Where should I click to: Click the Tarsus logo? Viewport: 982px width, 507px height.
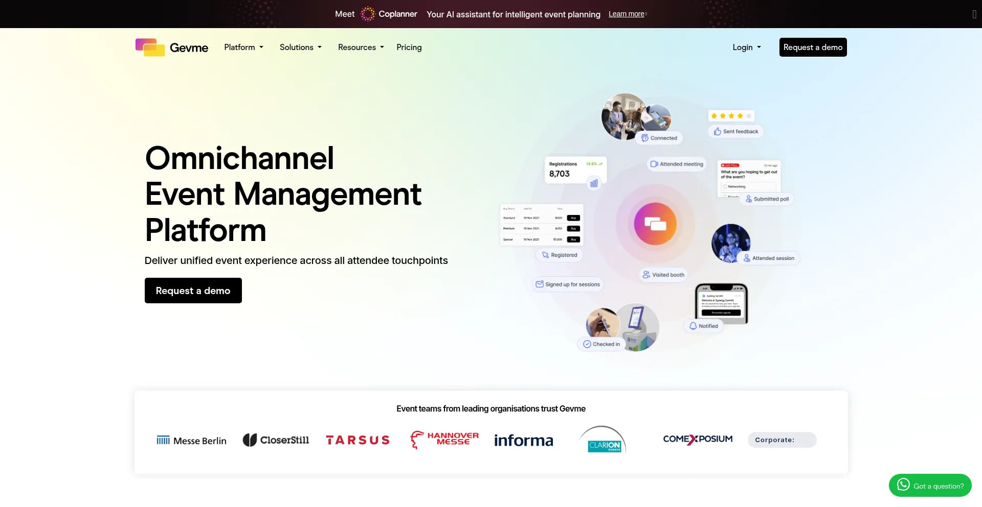358,440
